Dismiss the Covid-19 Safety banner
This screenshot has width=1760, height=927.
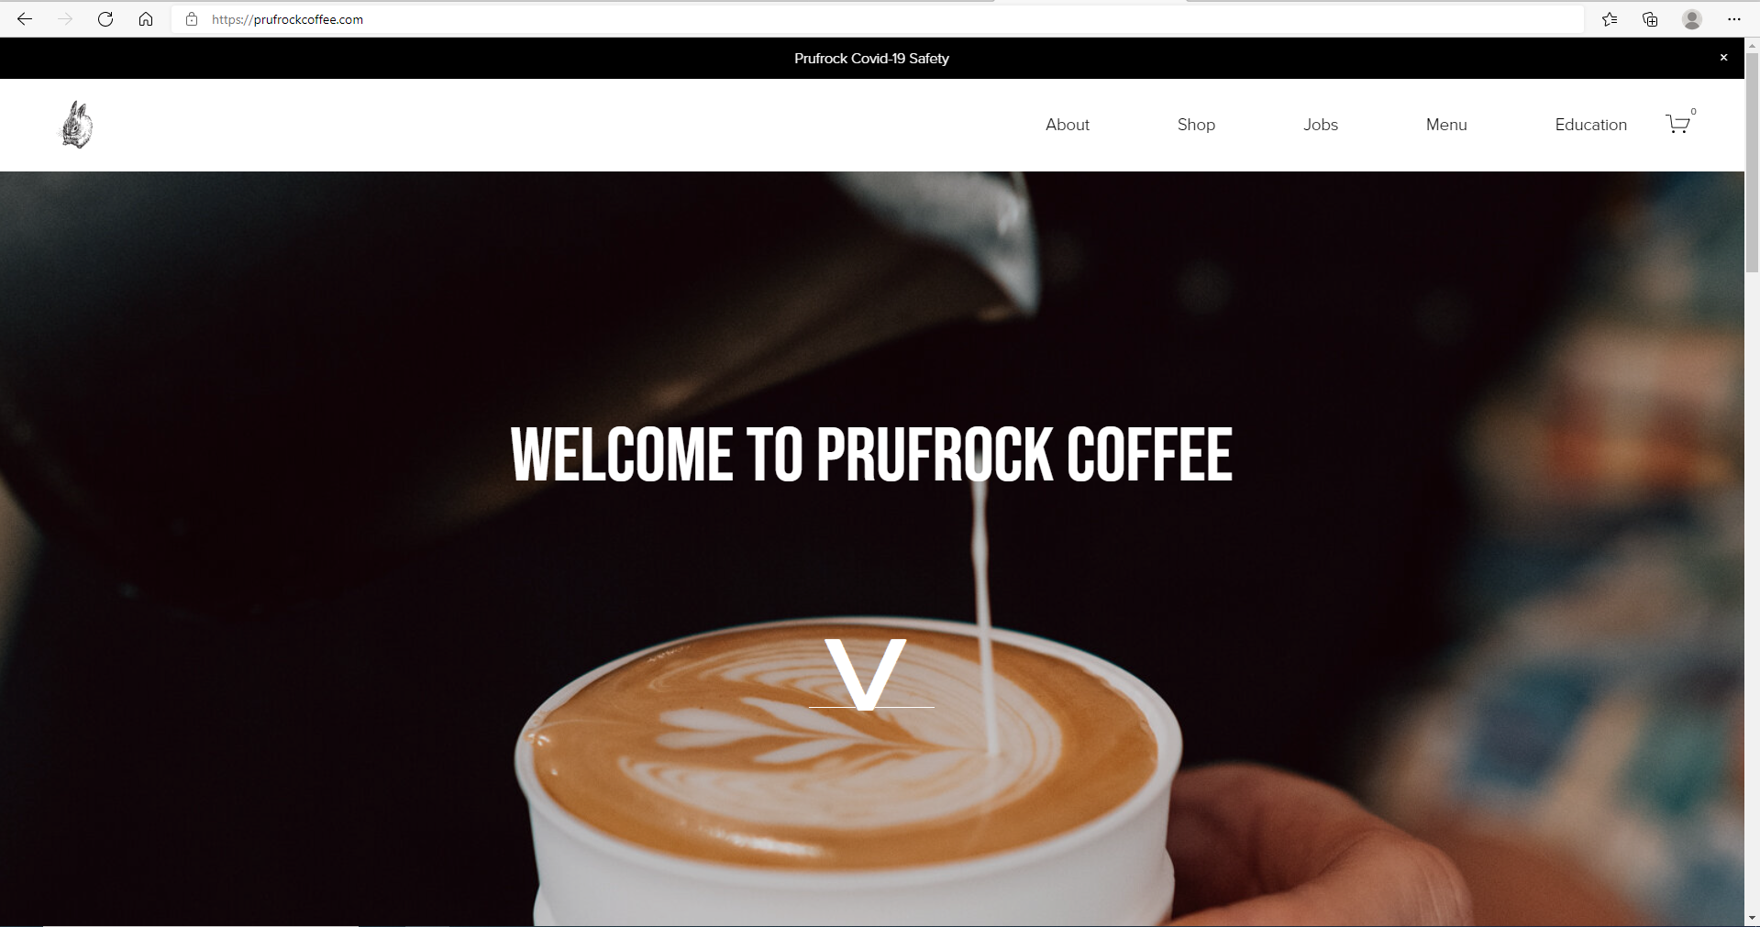click(1723, 58)
